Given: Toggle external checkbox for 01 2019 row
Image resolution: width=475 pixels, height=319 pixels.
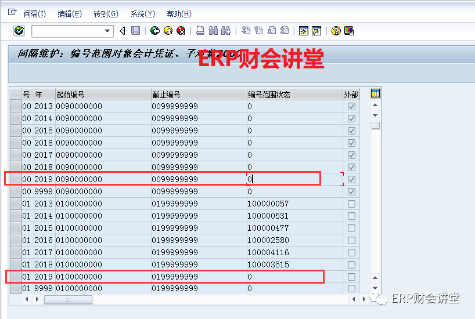Looking at the screenshot, I should coord(351,277).
